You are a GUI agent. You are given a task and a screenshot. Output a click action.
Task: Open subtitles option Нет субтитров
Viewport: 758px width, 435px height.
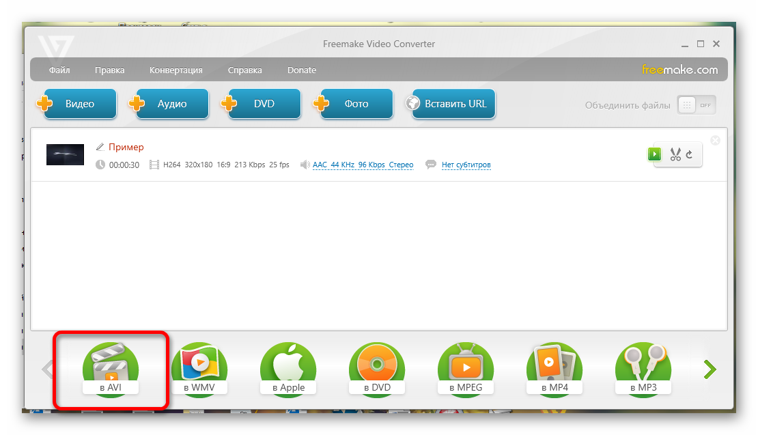466,165
